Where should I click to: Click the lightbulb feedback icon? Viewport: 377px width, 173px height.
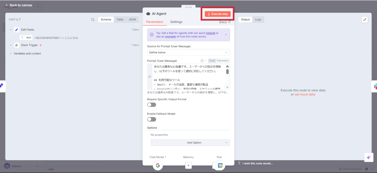coord(239,163)
